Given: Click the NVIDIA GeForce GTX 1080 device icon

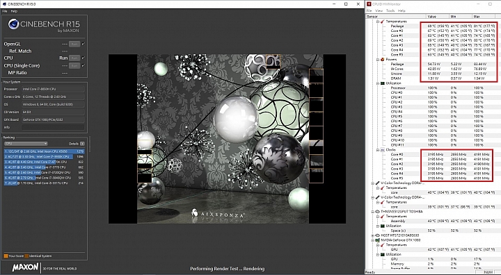Looking at the screenshot, I should [x=377, y=240].
